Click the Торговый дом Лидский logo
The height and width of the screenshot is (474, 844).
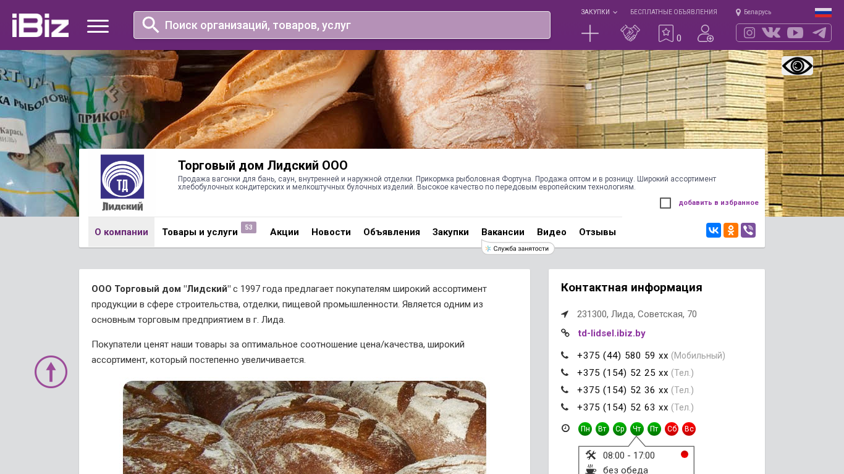point(122,183)
